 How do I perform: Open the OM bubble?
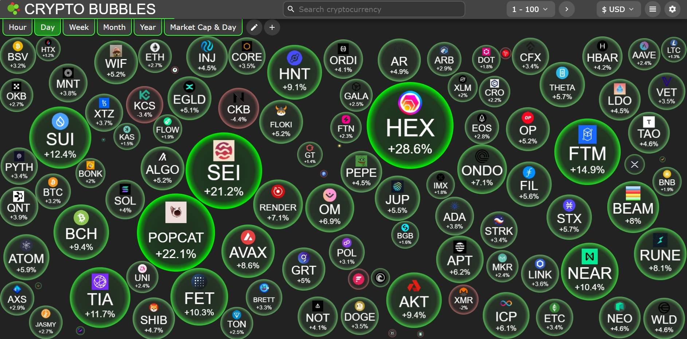coord(330,208)
